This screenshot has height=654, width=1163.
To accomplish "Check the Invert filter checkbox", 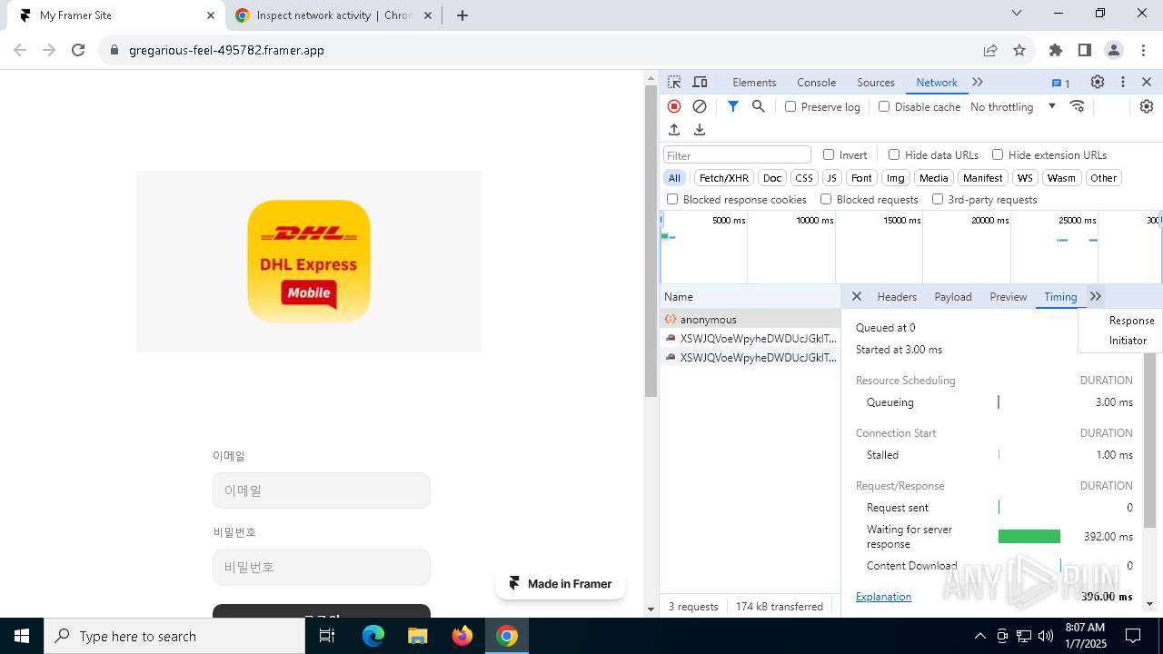I will point(829,154).
